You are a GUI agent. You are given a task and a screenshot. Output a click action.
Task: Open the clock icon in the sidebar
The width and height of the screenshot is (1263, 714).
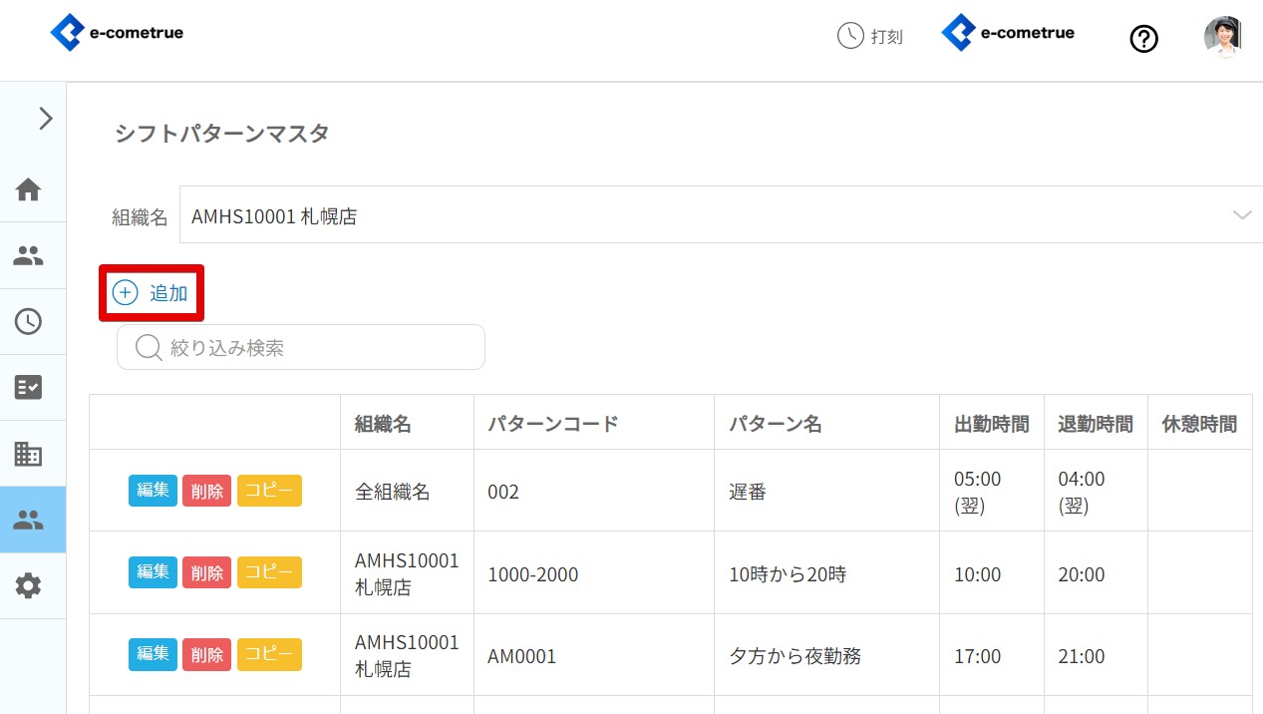click(x=29, y=321)
